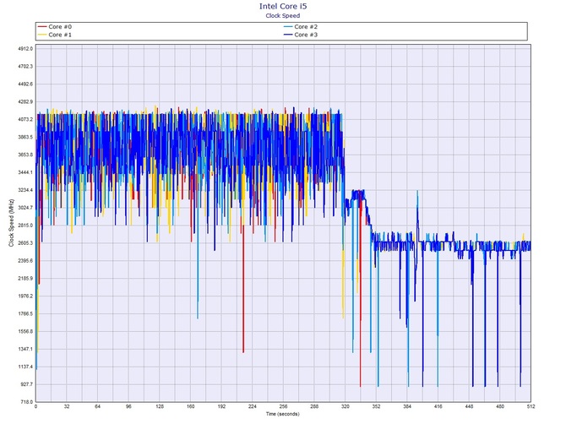Select the light blue Core #2 color line
Viewport: 566px width, 424px height.
coord(288,27)
